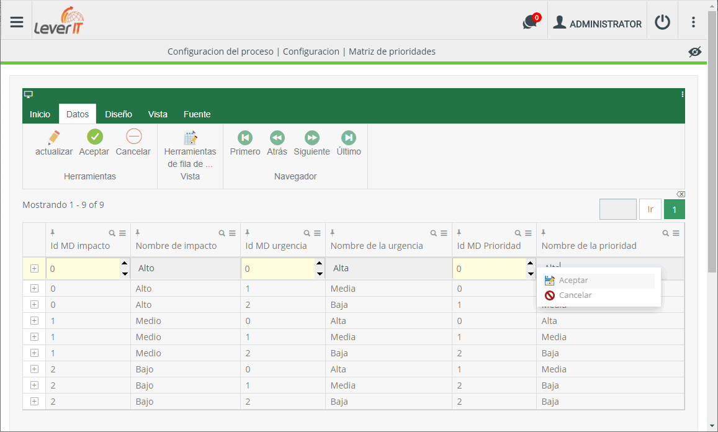Pin the Nombre de la urgencia column

click(333, 233)
